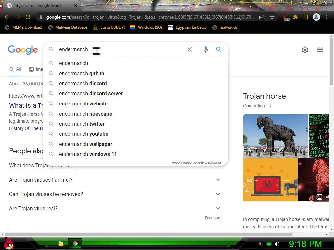Click the Google logo
The width and height of the screenshot is (334, 250).
23,50
